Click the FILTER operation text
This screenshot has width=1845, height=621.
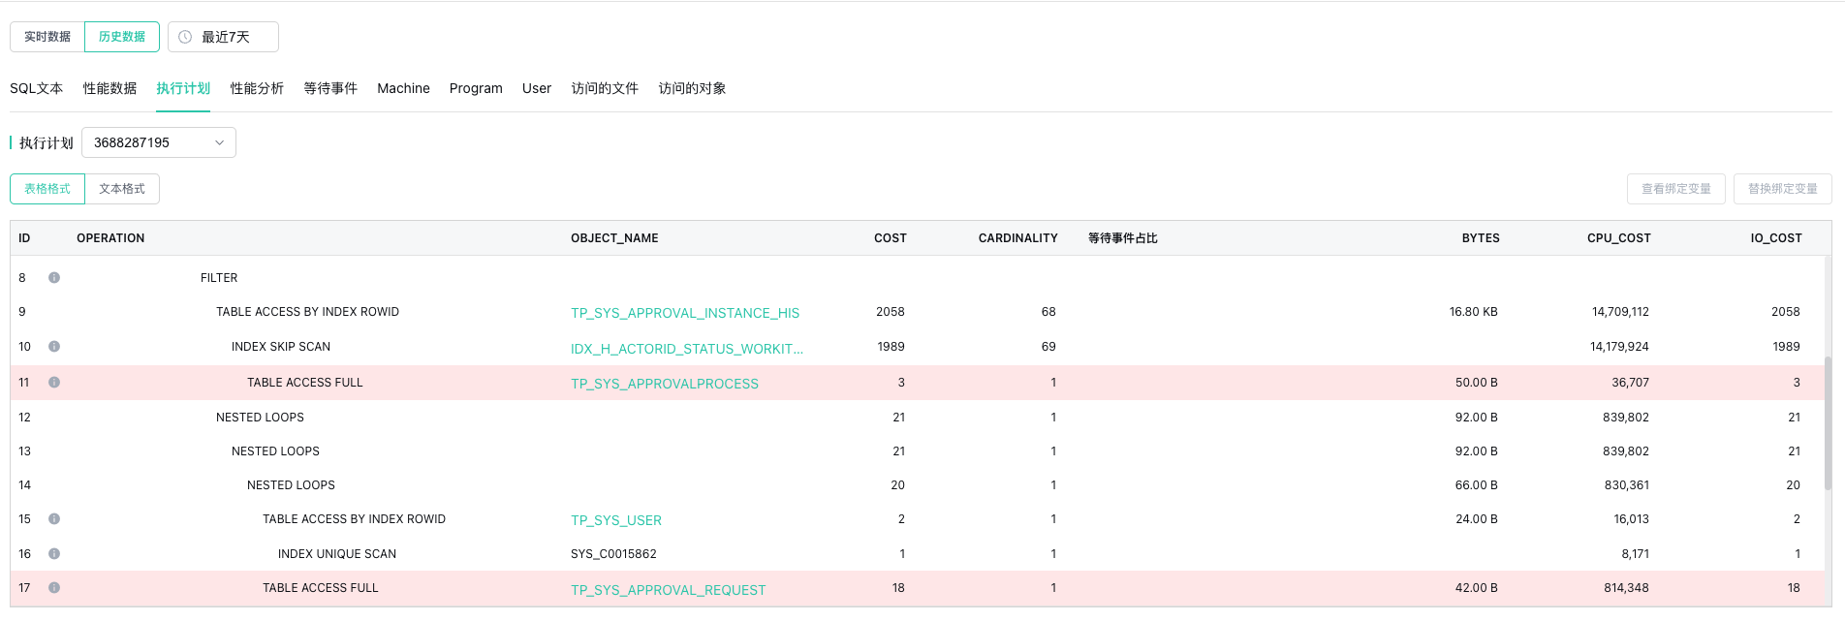(x=219, y=278)
